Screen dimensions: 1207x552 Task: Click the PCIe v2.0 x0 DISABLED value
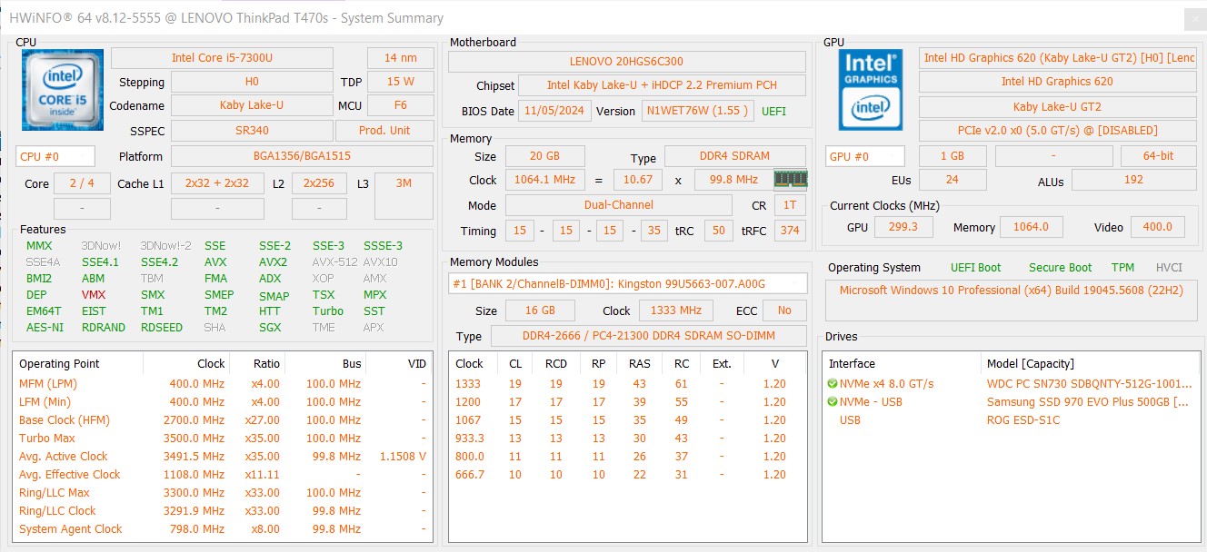(x=1058, y=131)
